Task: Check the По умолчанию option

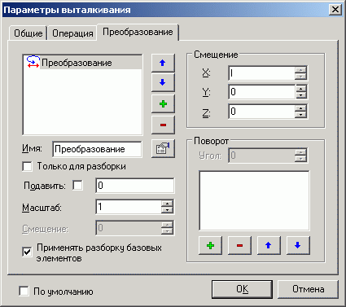Action: (24, 292)
